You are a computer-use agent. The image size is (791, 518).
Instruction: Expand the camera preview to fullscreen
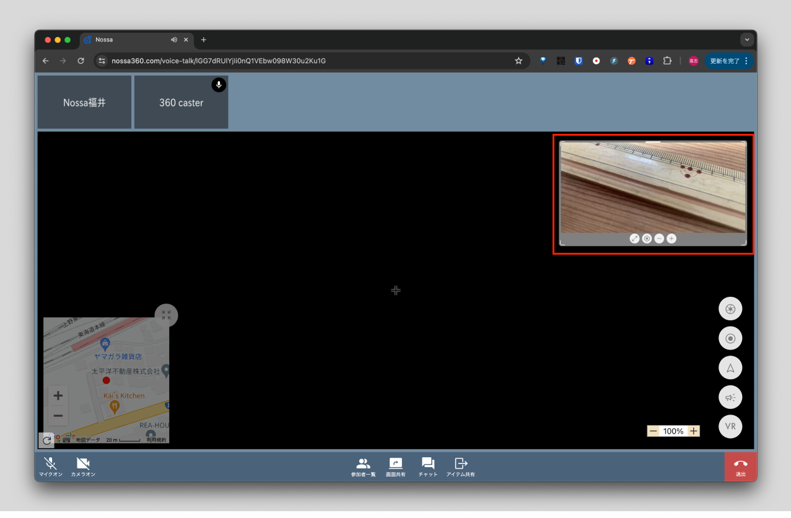[x=634, y=239]
